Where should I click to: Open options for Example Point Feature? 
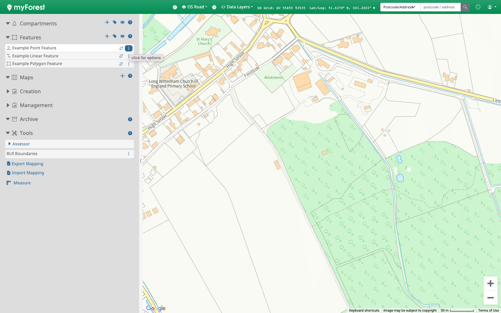129,48
